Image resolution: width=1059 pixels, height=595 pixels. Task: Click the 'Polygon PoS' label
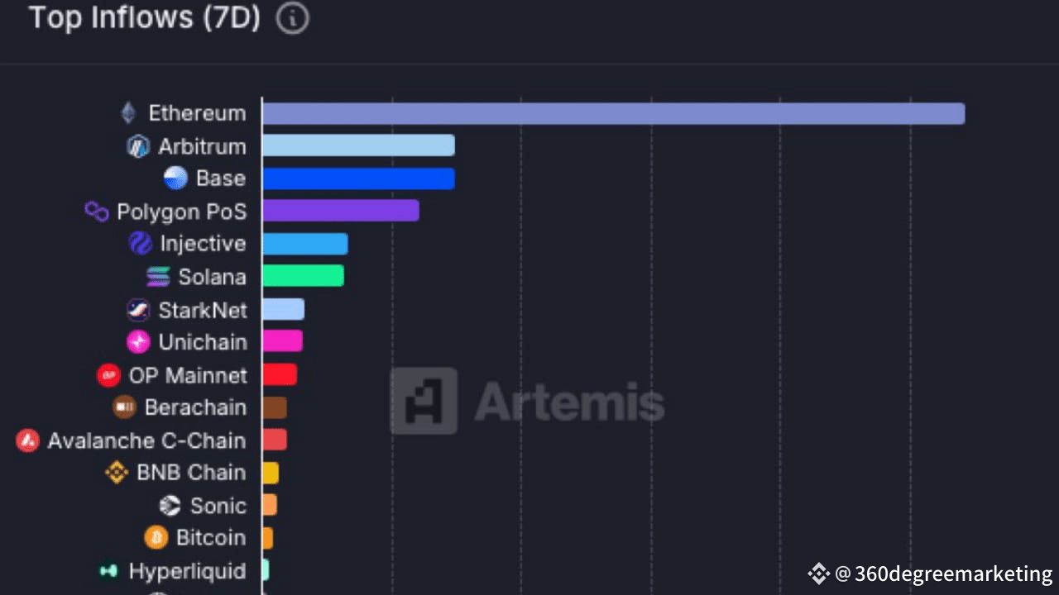[181, 212]
